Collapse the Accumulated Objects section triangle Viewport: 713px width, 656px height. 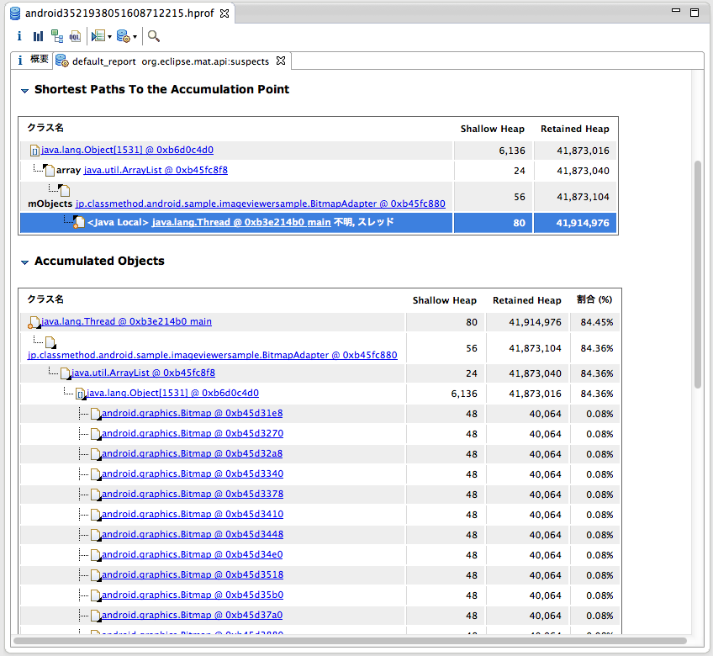click(23, 261)
